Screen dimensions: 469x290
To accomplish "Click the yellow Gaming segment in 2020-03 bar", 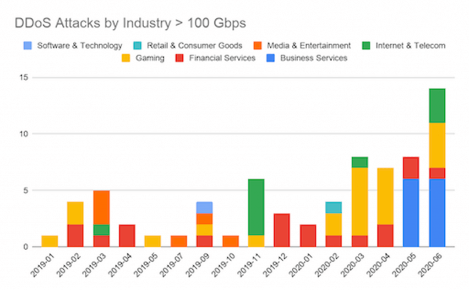I will 360,201.
